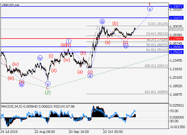Select the 1.33871 blue price label
187x135 pixels.
click(176, 6)
